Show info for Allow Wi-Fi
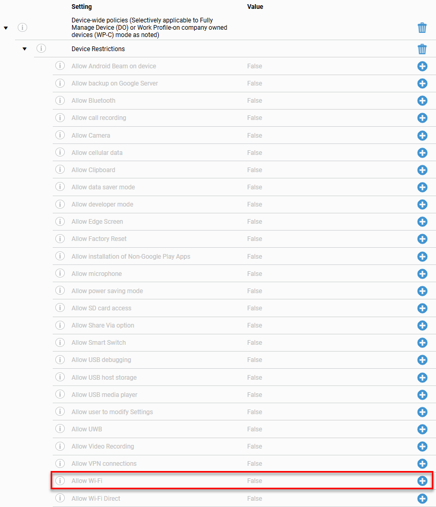This screenshot has height=507, width=436. click(60, 480)
